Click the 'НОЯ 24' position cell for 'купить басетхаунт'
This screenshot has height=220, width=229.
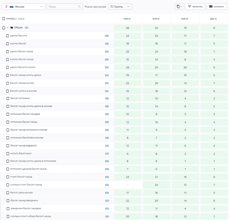(x=185, y=154)
